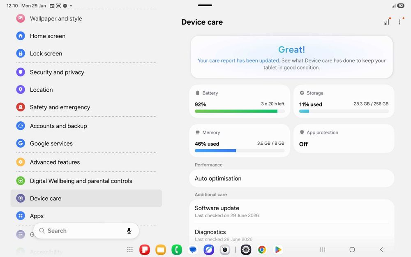Screen dimensions: 411x257
Task: Open Google services settings
Action: pyautogui.click(x=86, y=144)
